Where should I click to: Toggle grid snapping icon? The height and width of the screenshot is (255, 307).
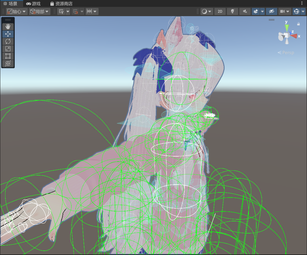point(75,12)
